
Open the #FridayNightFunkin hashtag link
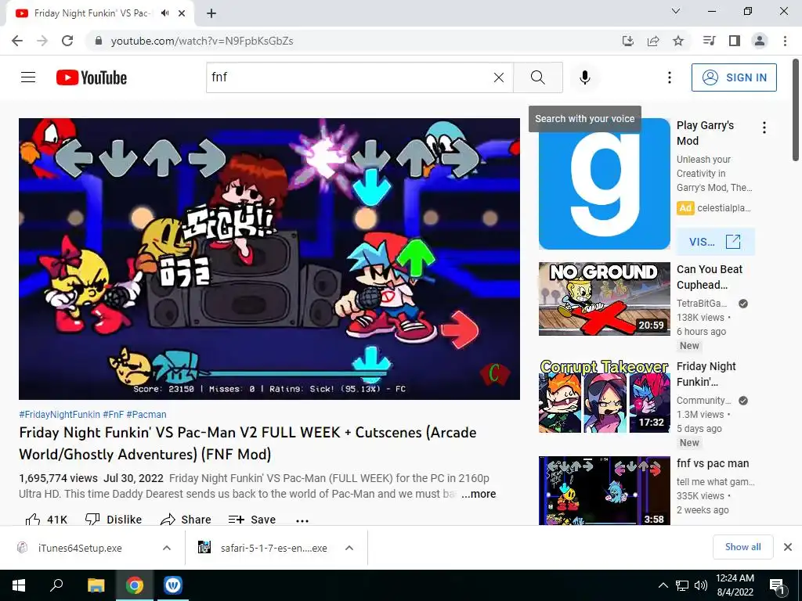pyautogui.click(x=60, y=415)
